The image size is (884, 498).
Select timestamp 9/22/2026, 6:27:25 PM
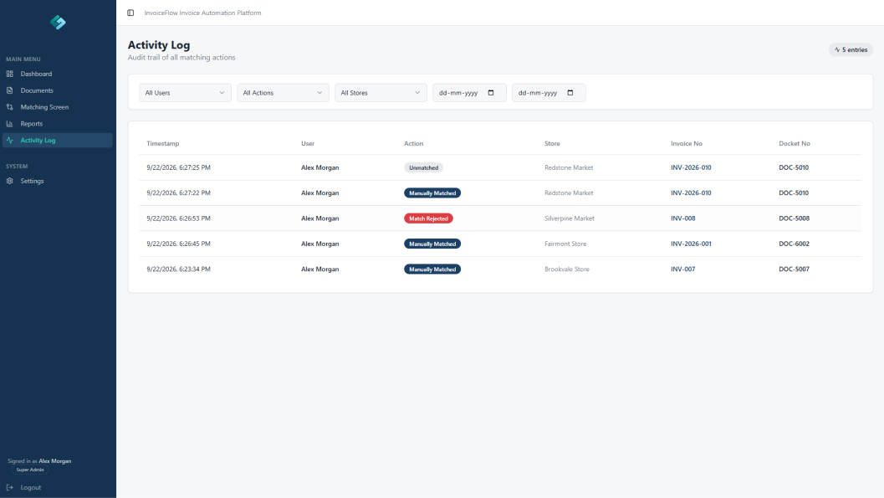pyautogui.click(x=179, y=167)
